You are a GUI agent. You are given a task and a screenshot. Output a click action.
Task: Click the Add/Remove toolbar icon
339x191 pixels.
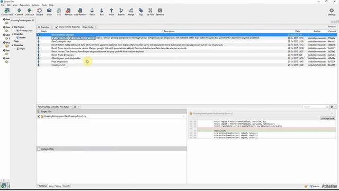point(80,12)
